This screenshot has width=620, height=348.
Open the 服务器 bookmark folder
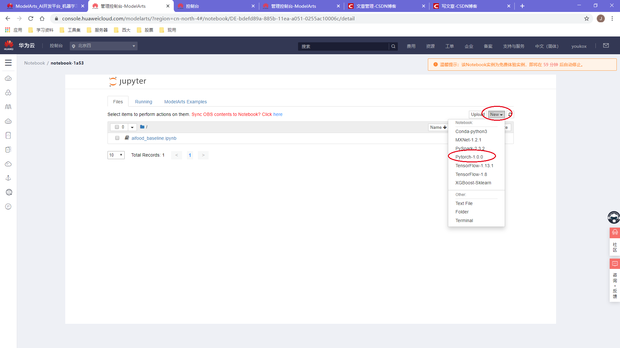[x=97, y=30]
